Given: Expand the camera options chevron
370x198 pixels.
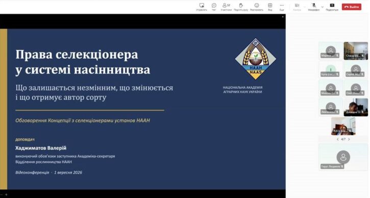Looking at the screenshot, I should 304,7.
